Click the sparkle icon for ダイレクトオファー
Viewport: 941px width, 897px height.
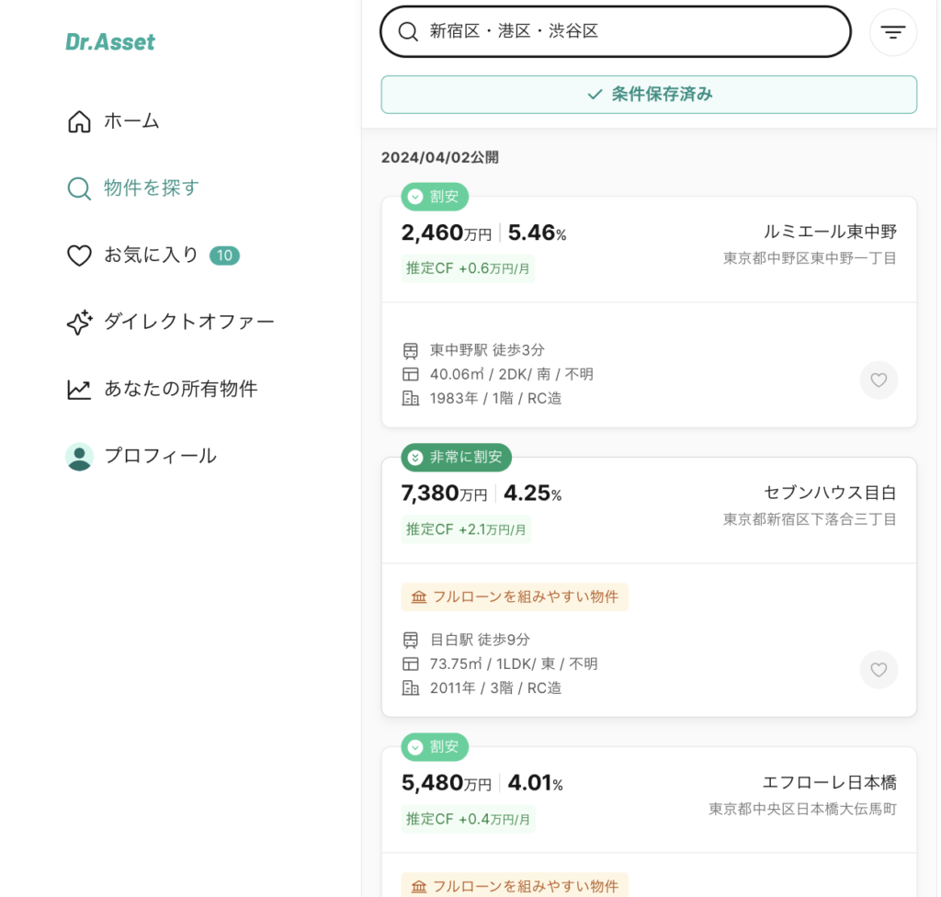(x=79, y=323)
